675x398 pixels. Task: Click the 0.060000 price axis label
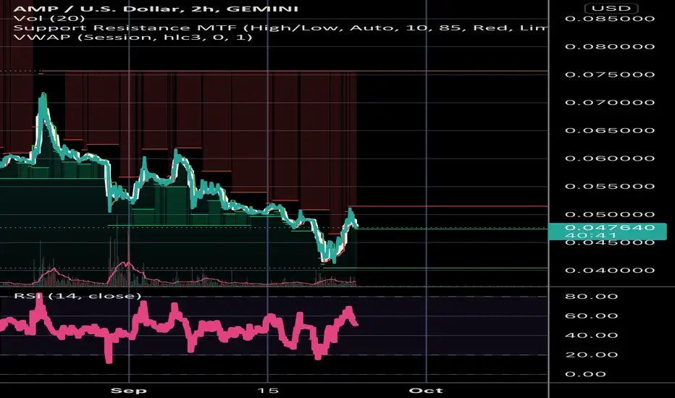tap(610, 158)
